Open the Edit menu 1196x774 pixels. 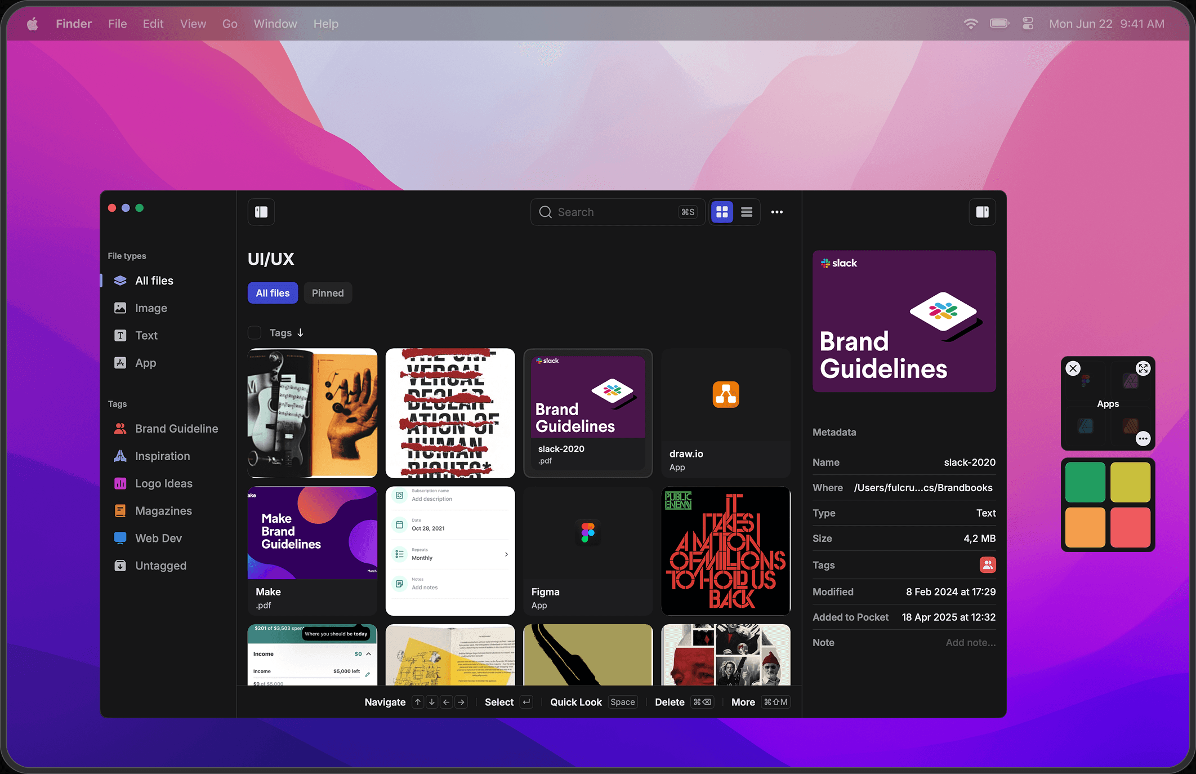pos(153,24)
